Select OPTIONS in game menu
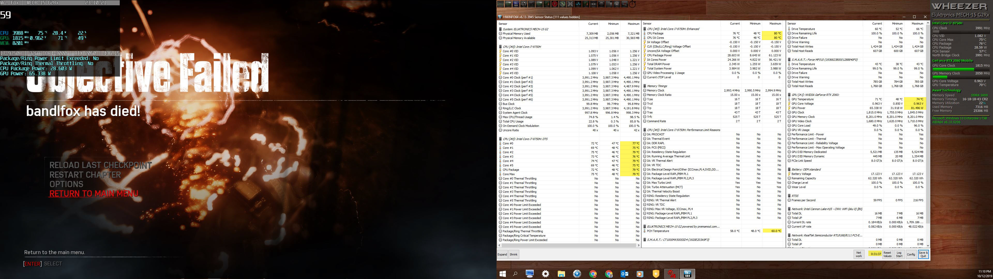 tap(66, 184)
